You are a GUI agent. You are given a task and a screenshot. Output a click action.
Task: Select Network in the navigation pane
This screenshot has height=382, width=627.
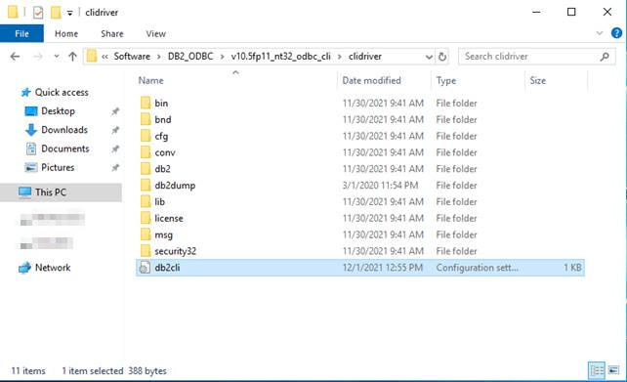45,268
